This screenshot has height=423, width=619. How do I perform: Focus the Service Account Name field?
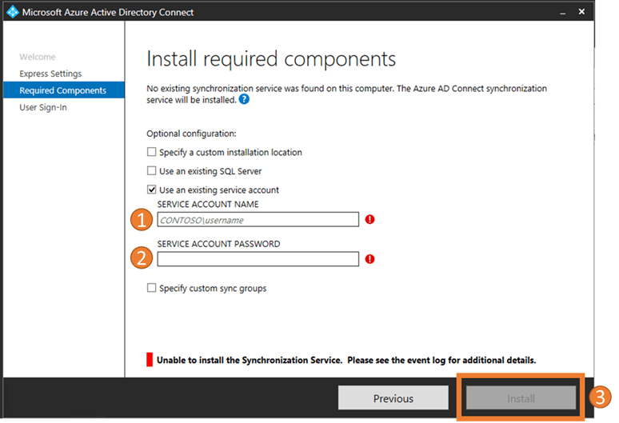tap(258, 219)
